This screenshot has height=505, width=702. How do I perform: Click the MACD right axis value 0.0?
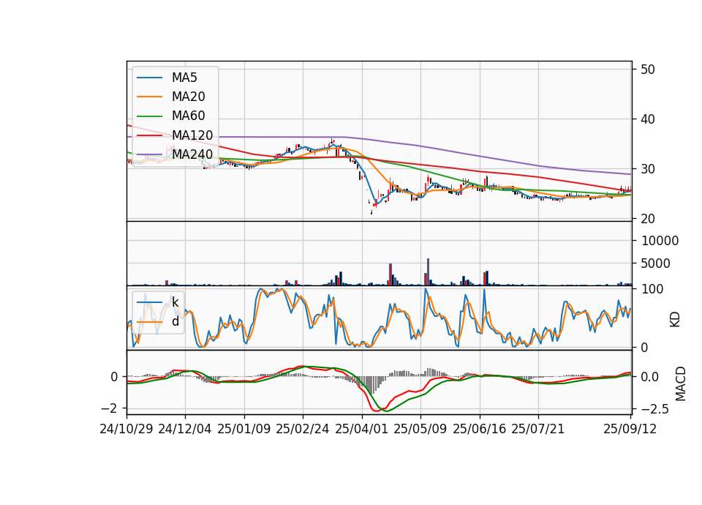tap(649, 377)
